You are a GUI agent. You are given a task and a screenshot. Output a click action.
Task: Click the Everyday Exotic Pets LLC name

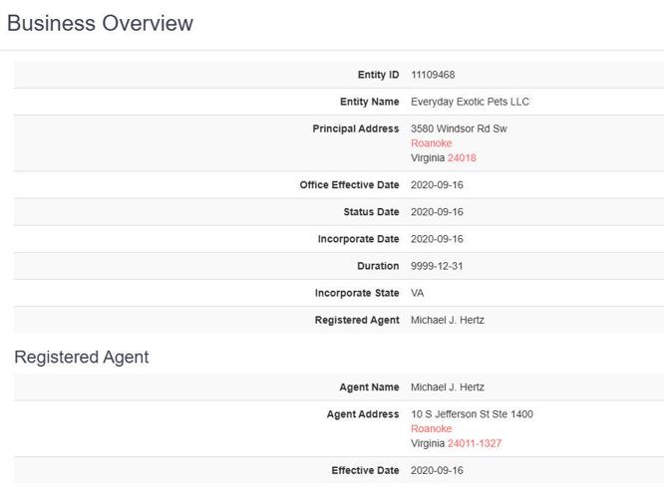coord(470,102)
